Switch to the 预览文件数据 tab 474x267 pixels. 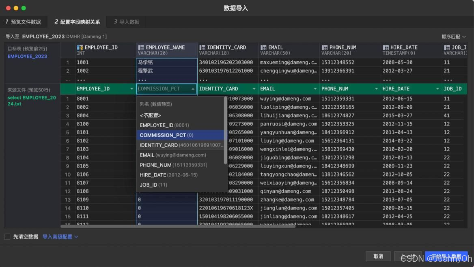click(x=24, y=22)
